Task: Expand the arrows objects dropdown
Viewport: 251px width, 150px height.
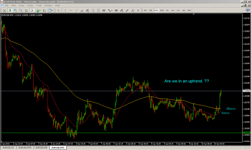Action: [112, 10]
